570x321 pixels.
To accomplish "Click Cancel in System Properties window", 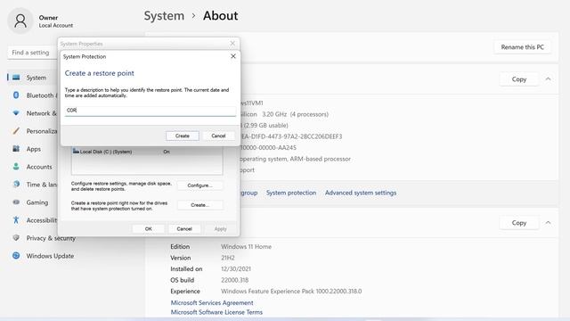I will (x=184, y=228).
